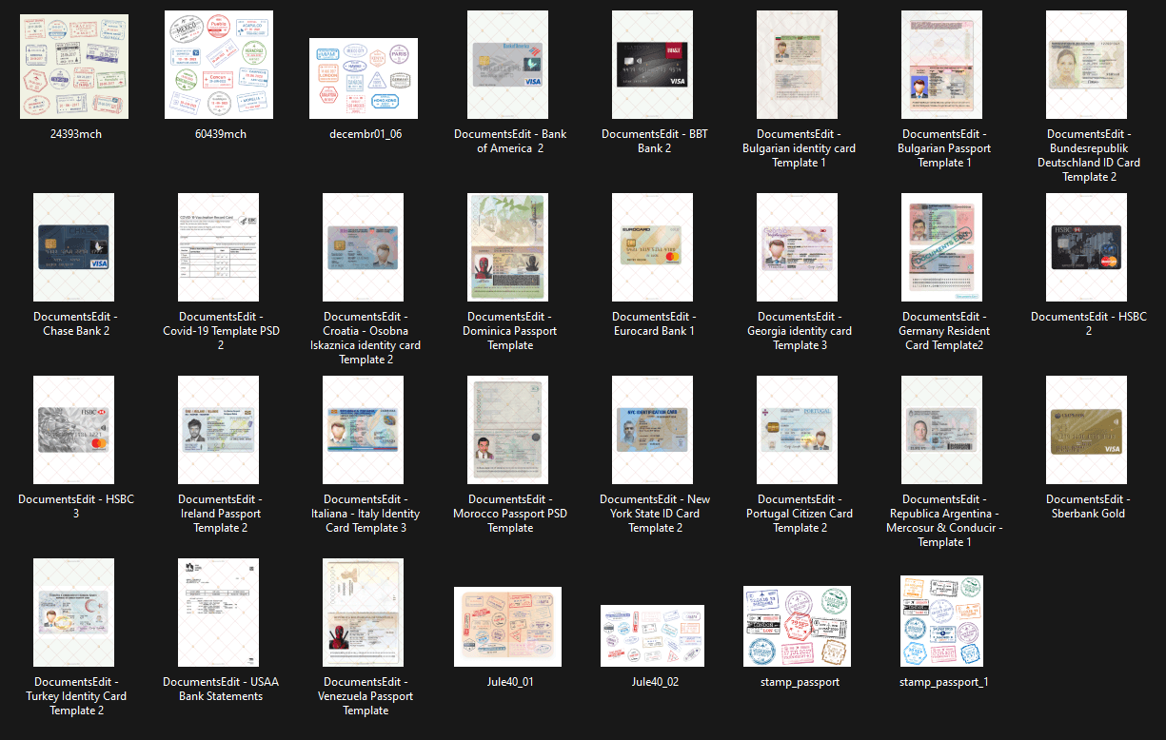The image size is (1166, 740).
Task: Select the 24393mch stamp image thumbnail
Action: click(x=74, y=66)
